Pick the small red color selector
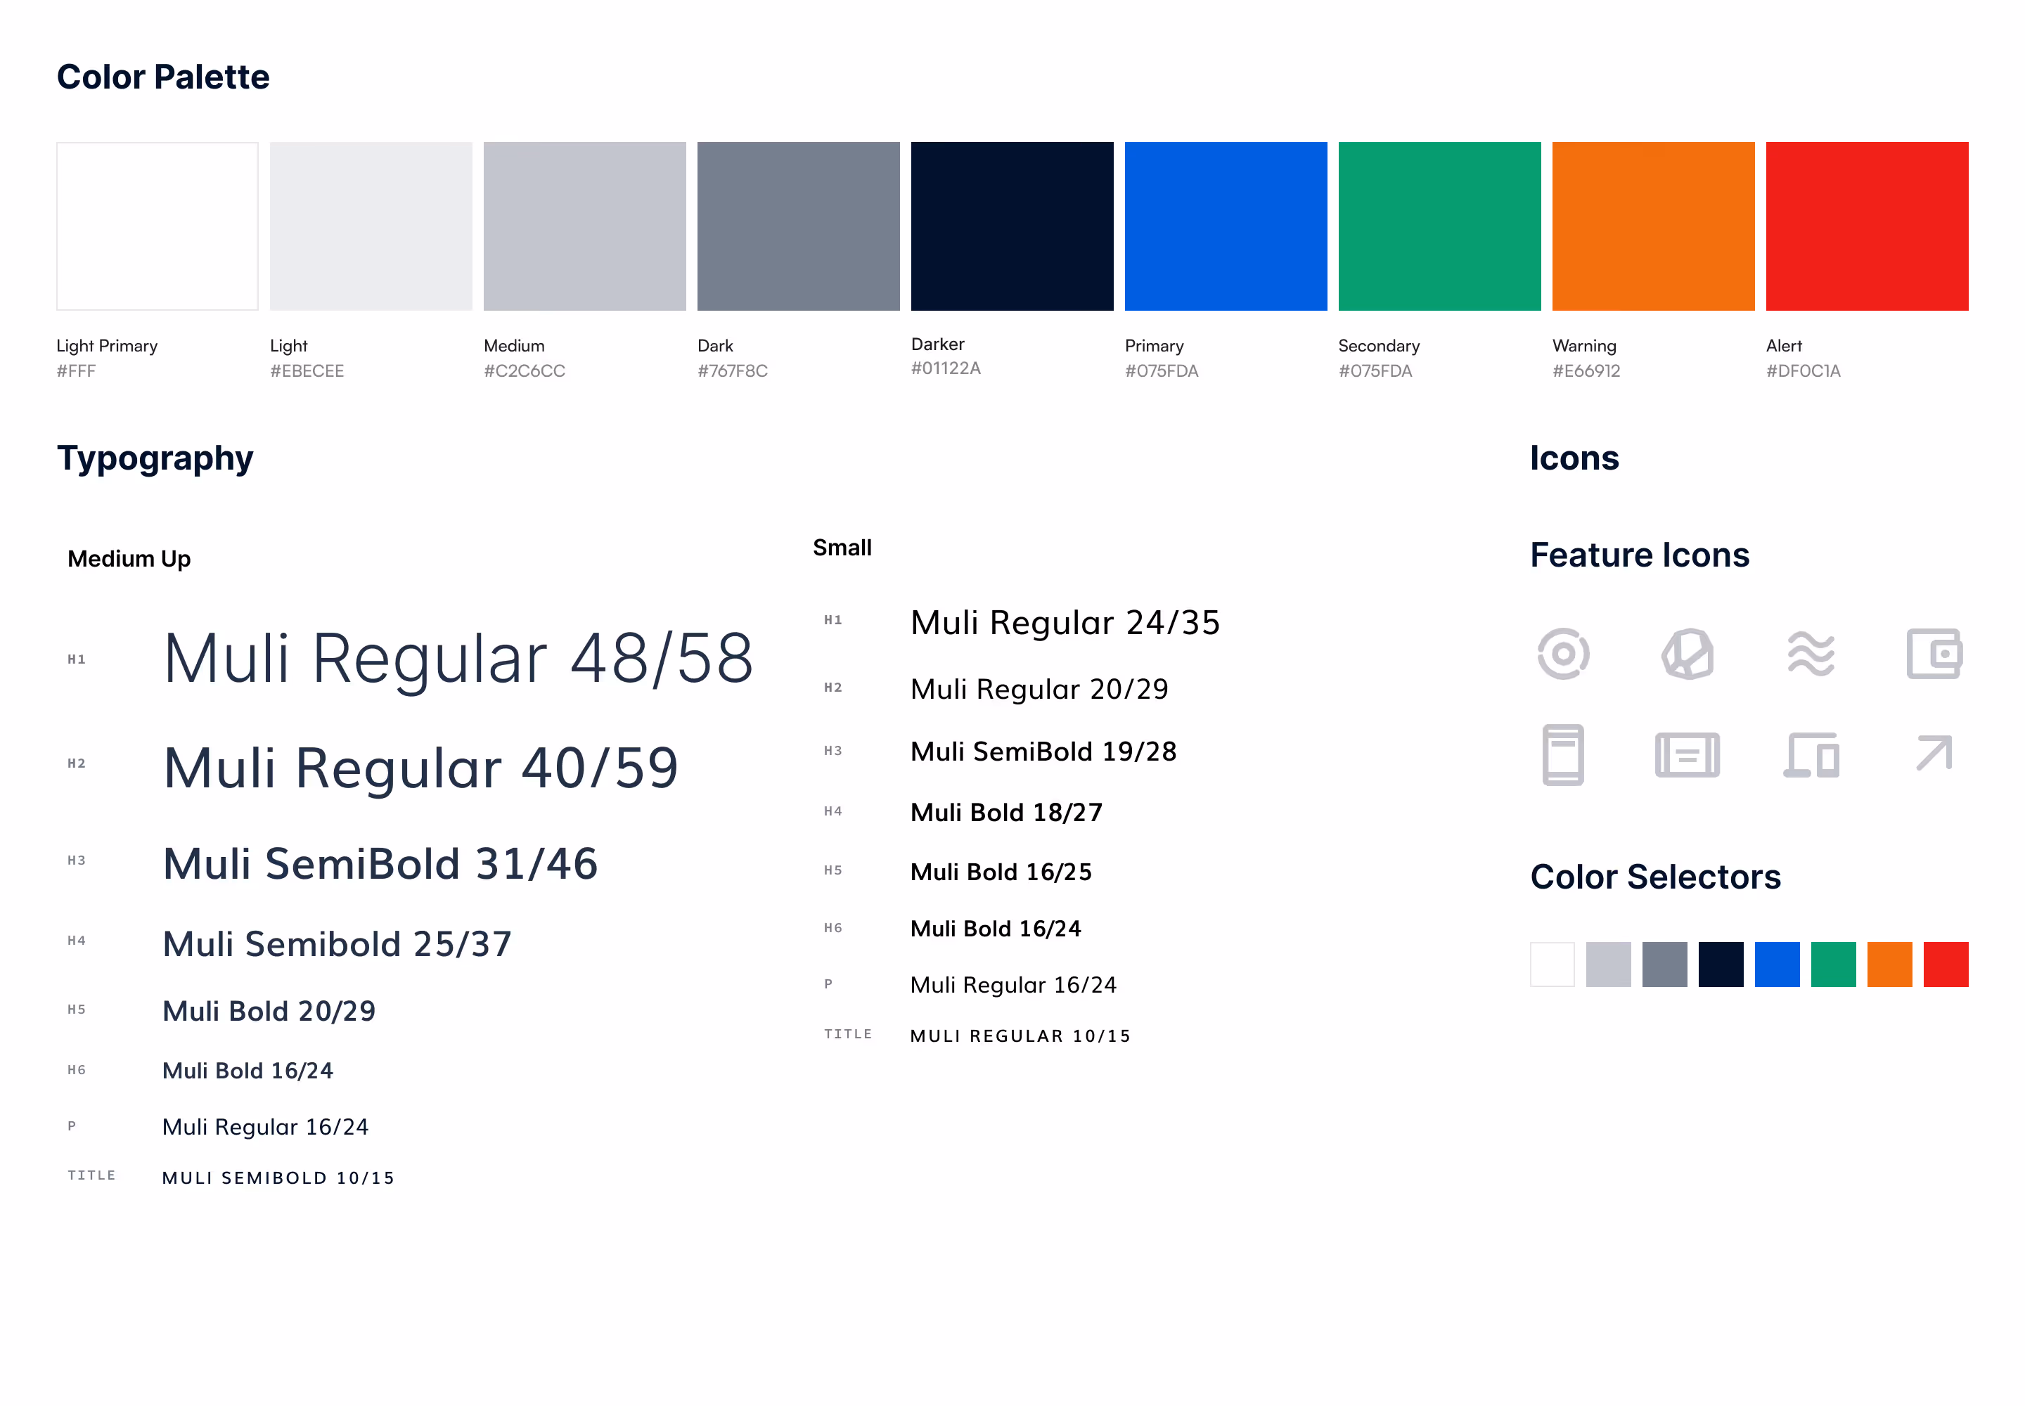 click(x=1946, y=964)
